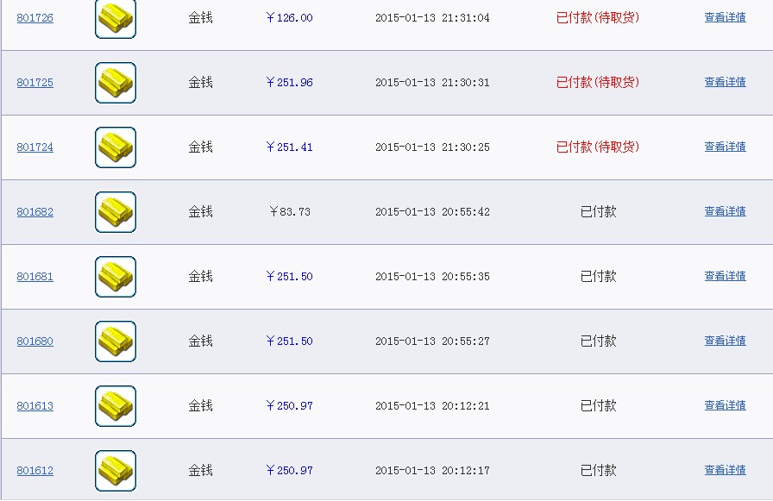The image size is (773, 501).
Task: View details of order 801726
Action: point(726,17)
